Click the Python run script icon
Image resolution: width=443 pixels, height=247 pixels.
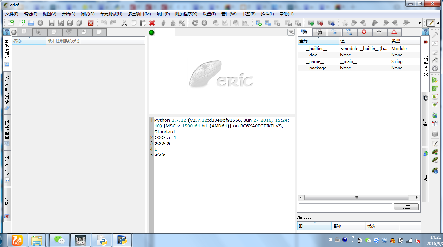click(215, 23)
